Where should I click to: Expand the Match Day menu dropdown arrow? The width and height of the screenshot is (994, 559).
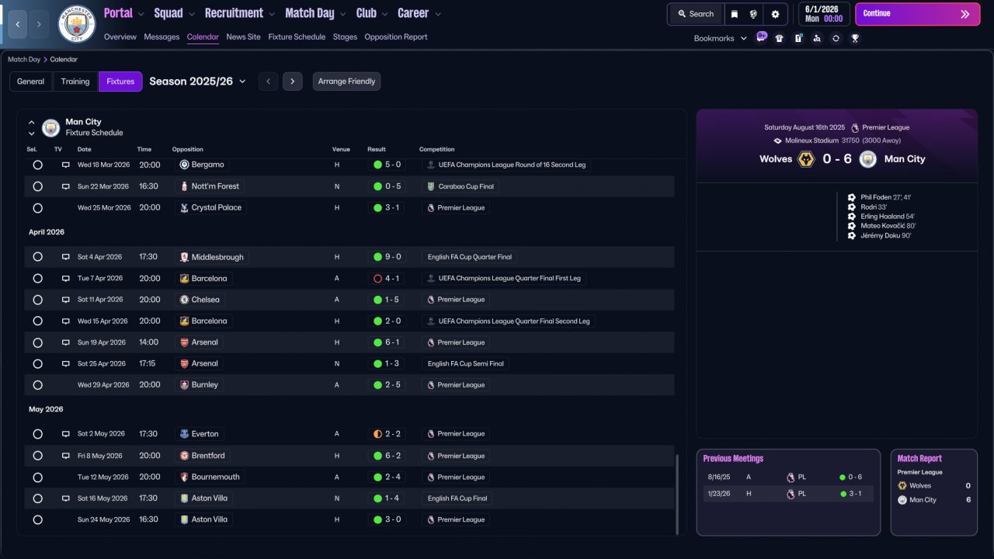(x=342, y=14)
